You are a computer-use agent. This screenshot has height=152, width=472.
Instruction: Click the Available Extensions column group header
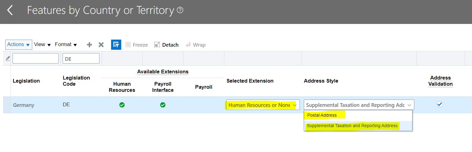163,72
